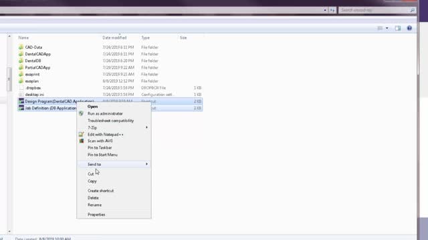Select the PartialCADApp folder name

click(x=37, y=67)
